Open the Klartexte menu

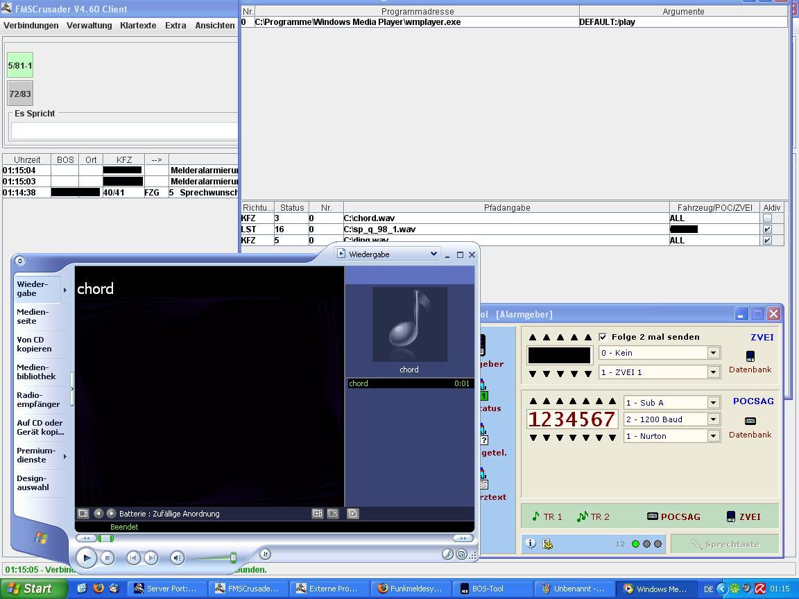click(138, 26)
